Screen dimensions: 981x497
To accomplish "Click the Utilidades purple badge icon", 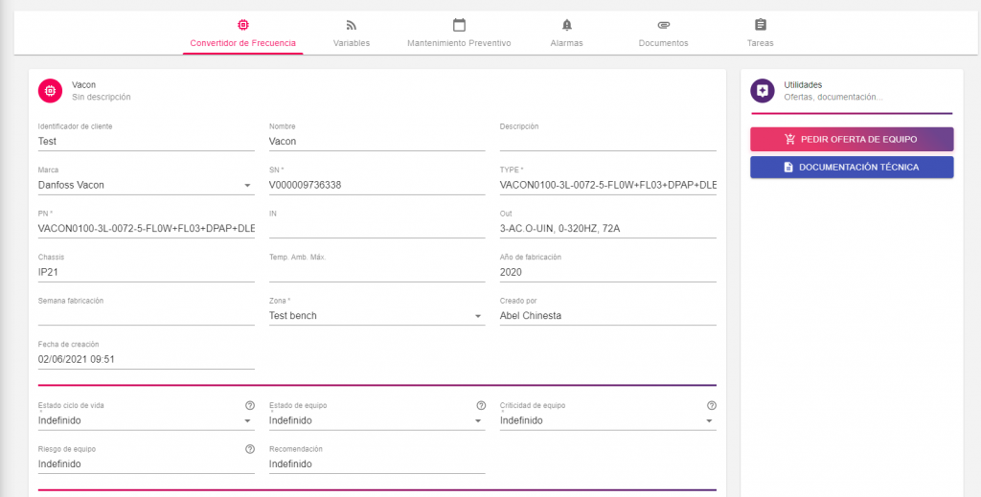I will [763, 90].
